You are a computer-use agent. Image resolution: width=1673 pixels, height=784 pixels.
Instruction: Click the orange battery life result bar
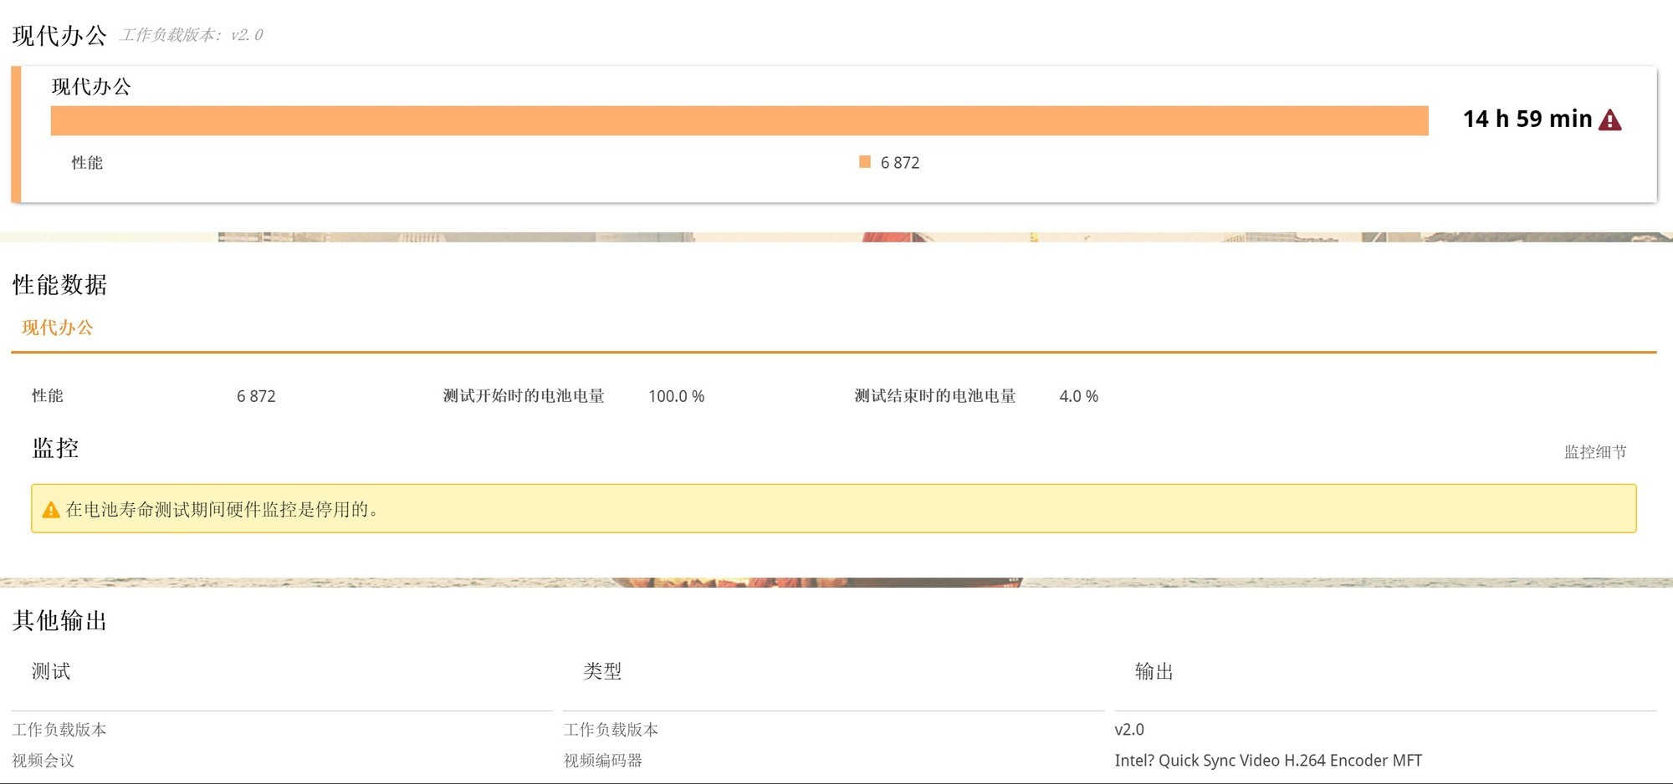[x=739, y=120]
